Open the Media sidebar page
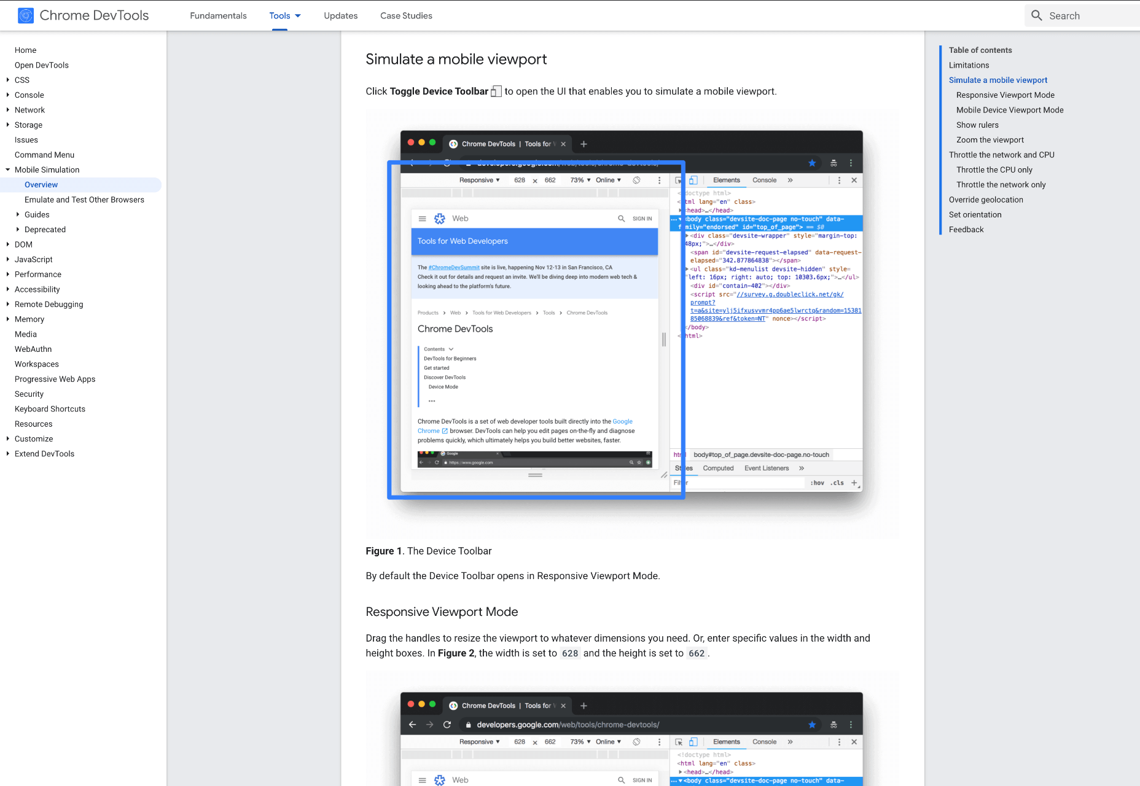The width and height of the screenshot is (1140, 786). tap(26, 334)
